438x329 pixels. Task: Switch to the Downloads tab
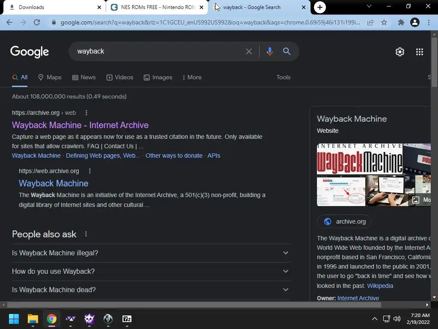(x=53, y=7)
